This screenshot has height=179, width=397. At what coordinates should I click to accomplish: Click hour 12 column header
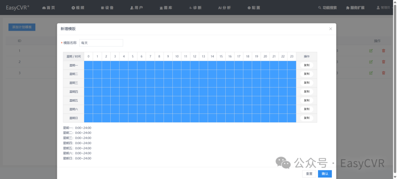point(194,56)
